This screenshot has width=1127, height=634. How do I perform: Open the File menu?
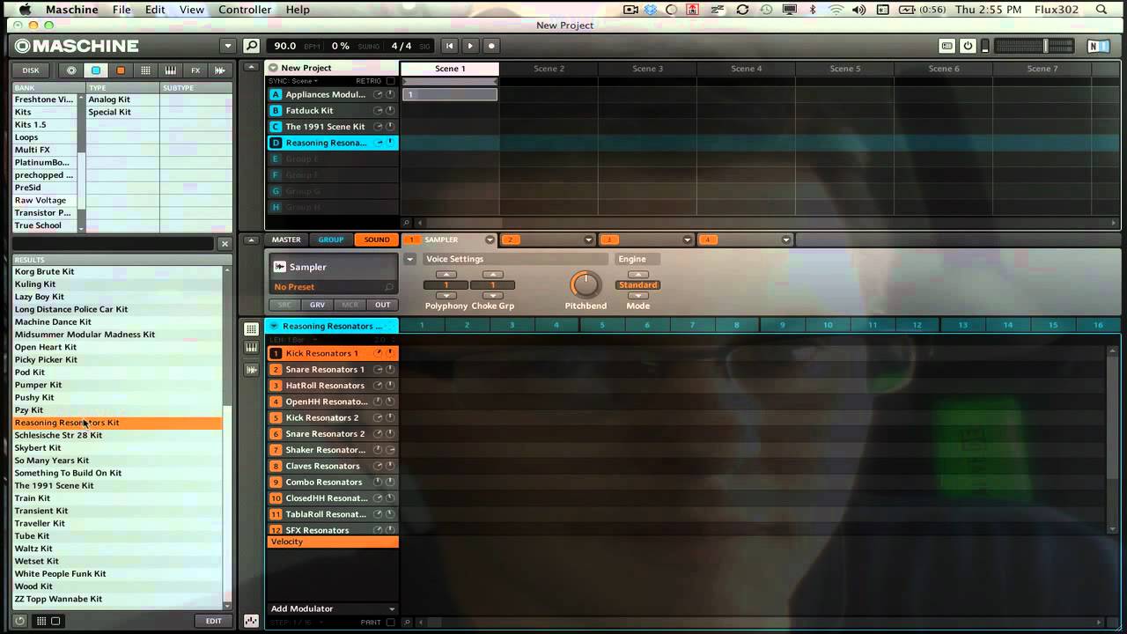tap(122, 10)
